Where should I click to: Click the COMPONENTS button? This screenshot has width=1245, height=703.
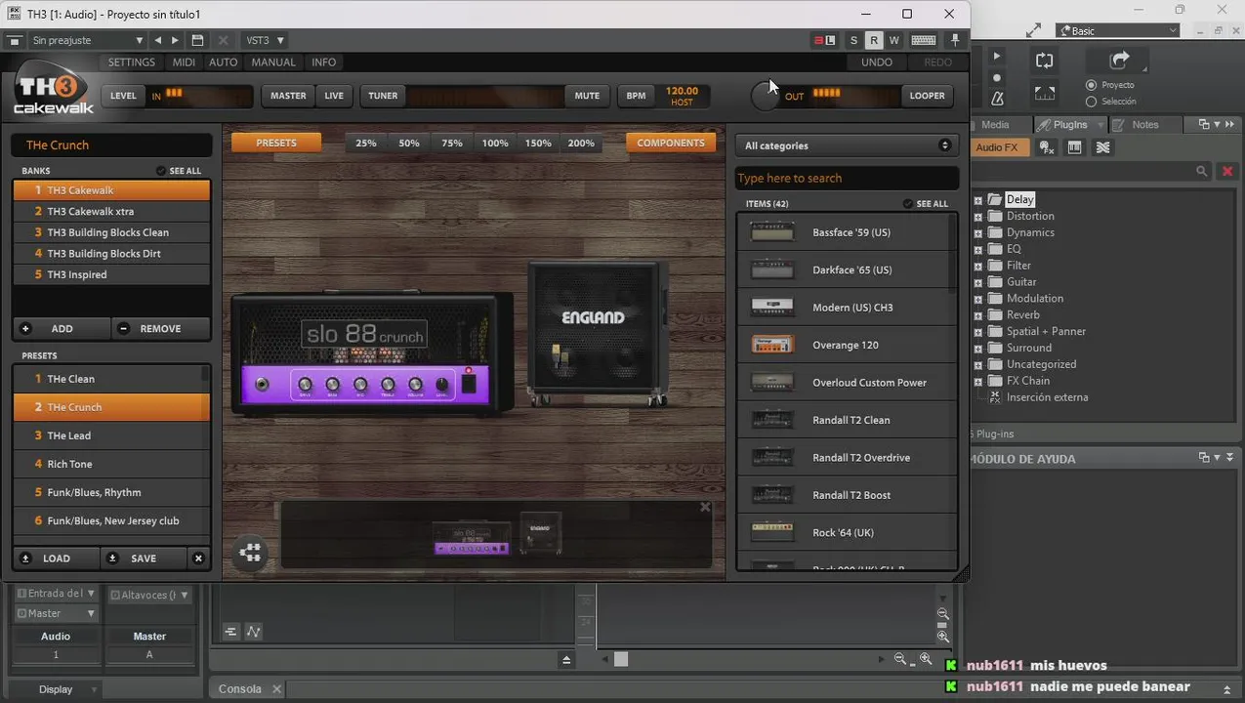point(671,143)
